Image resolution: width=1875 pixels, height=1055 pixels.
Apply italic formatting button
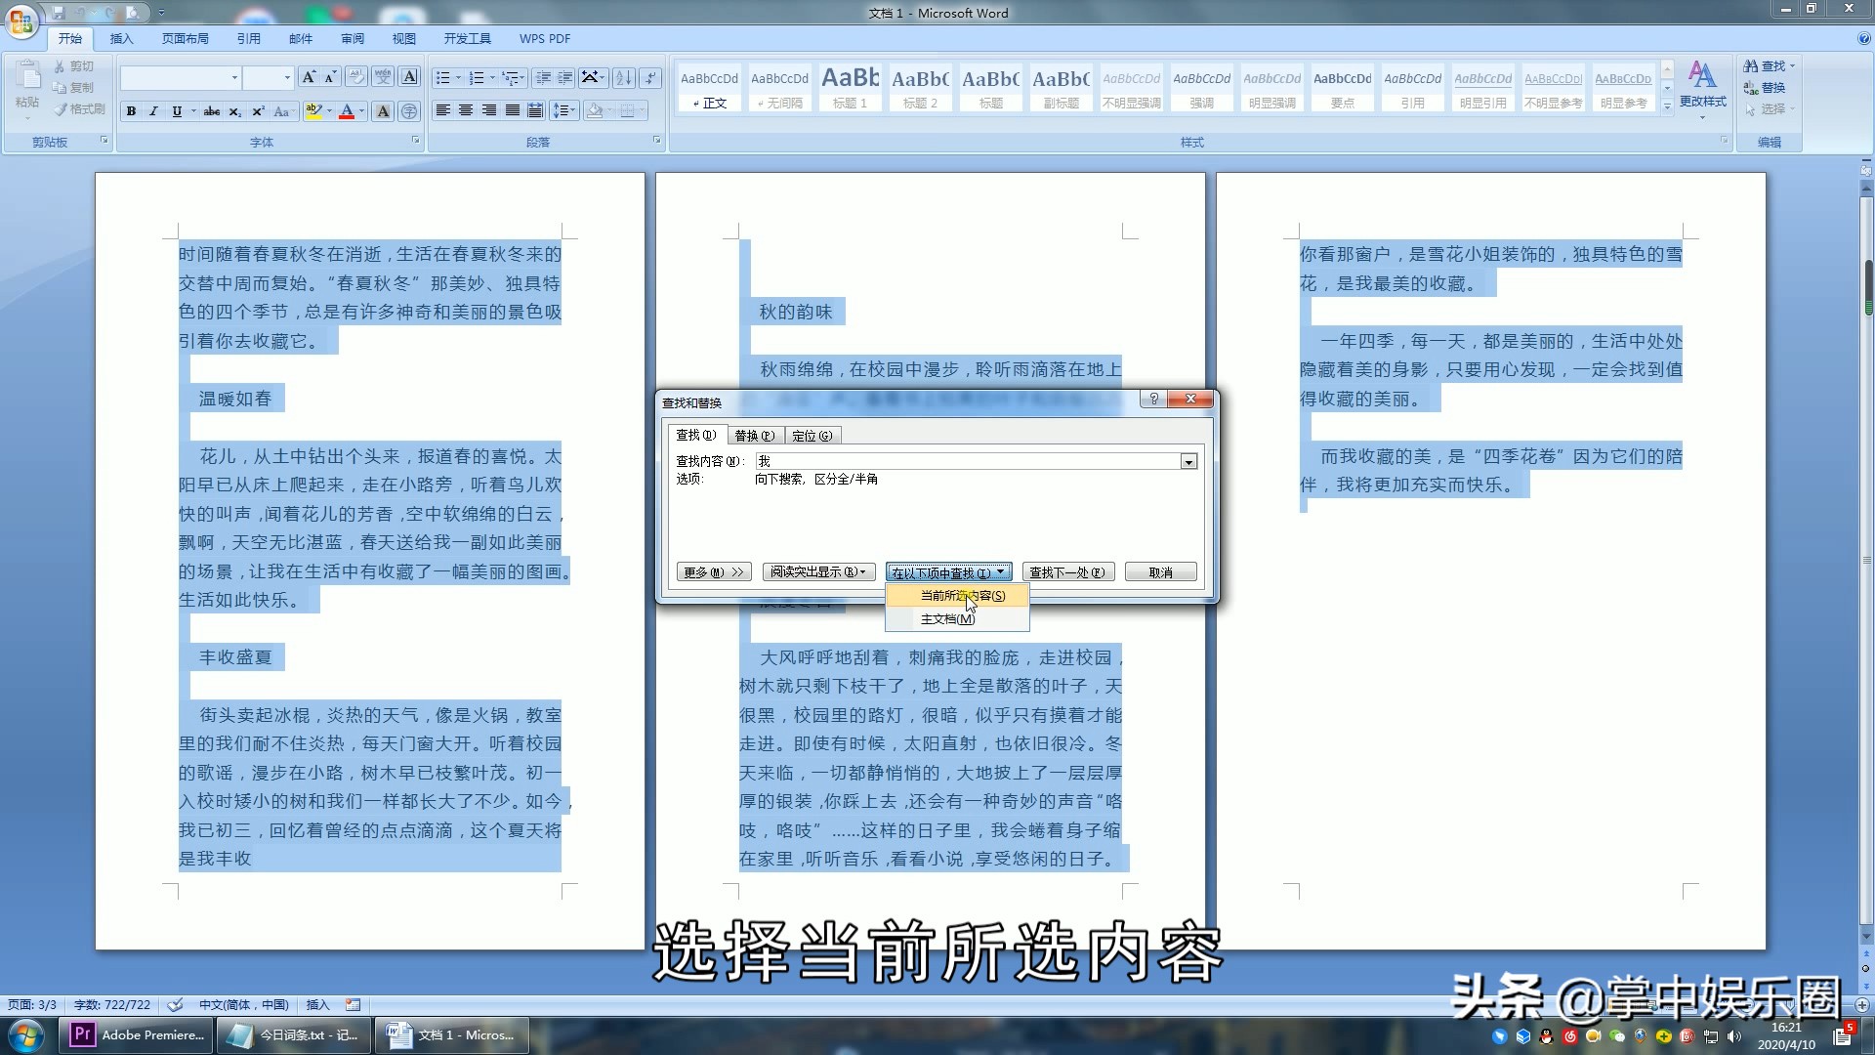click(153, 111)
